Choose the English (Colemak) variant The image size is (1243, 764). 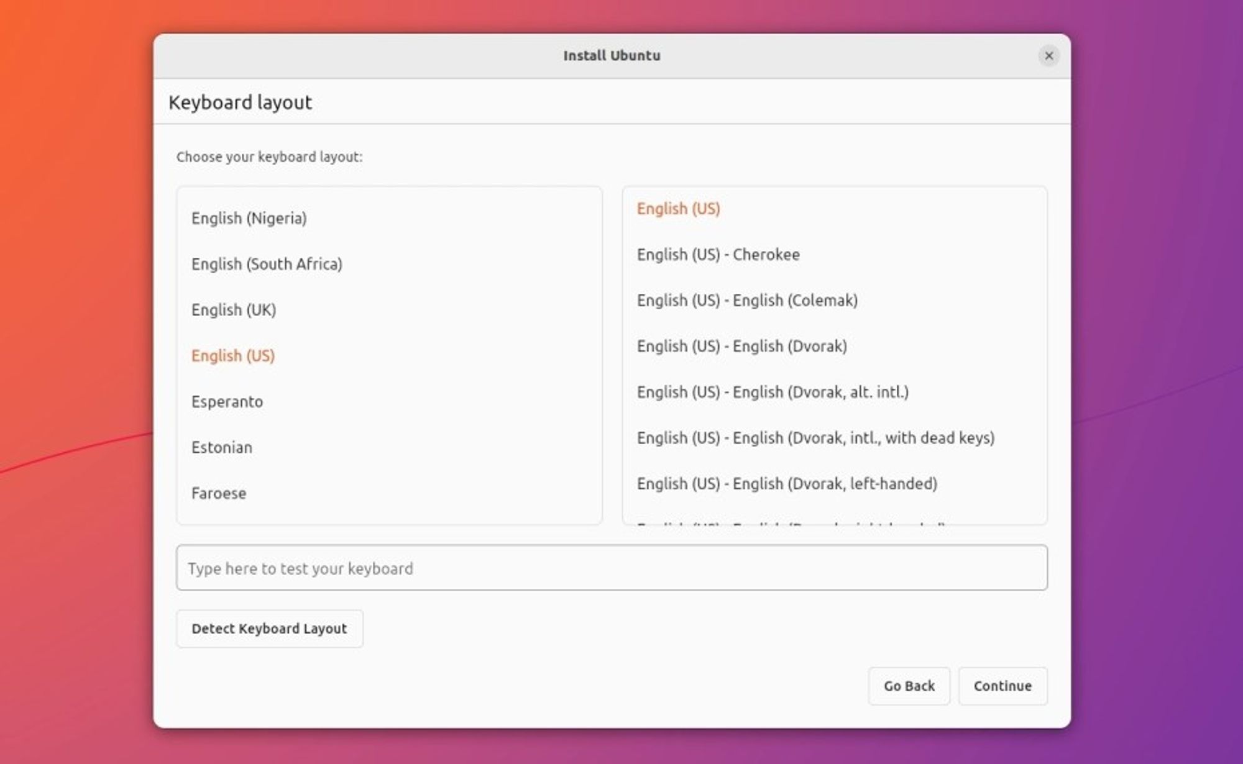[746, 300]
